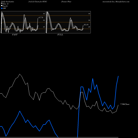Click the '(Fennec Phar' company name text

[x=66, y=2]
